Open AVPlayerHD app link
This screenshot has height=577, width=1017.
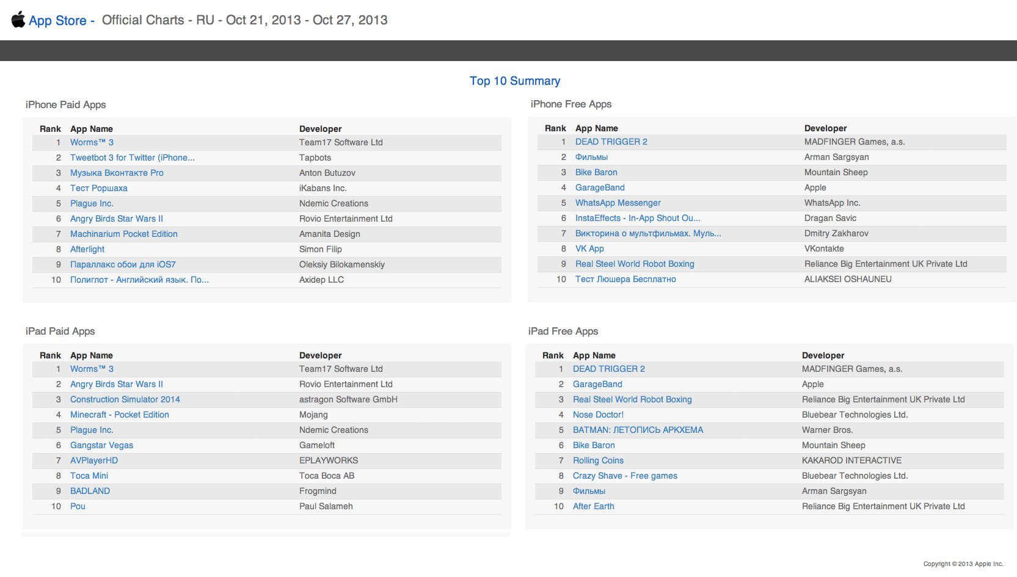(x=94, y=460)
